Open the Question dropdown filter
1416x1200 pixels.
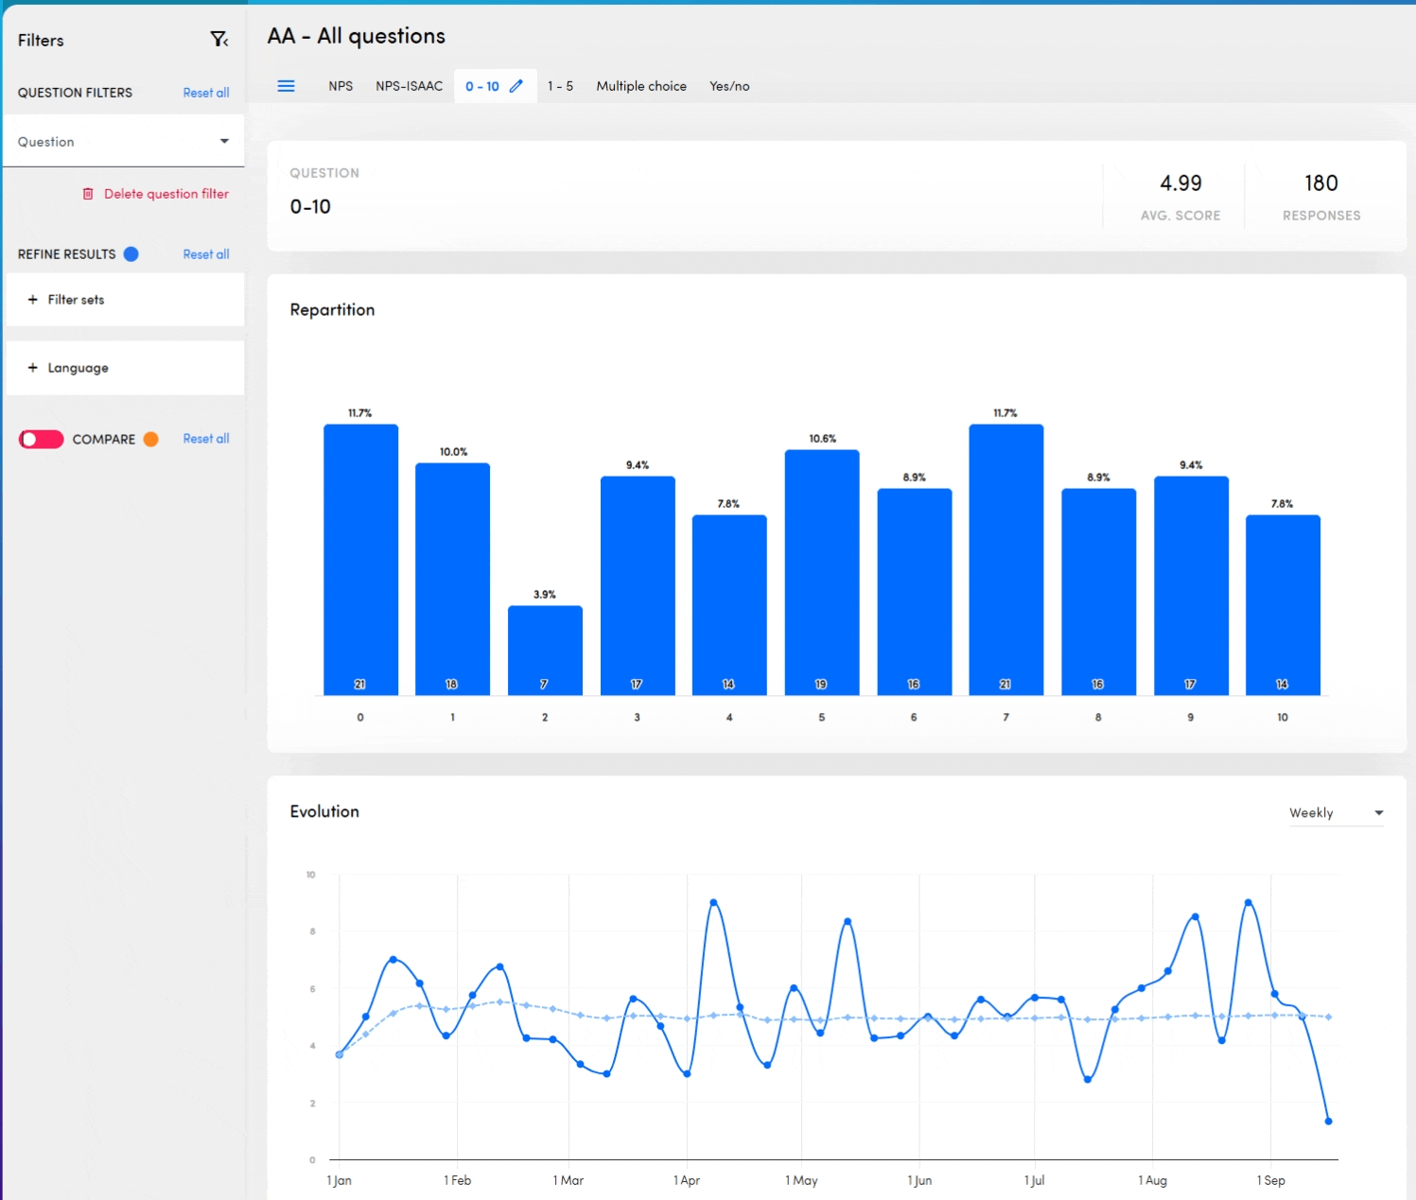point(123,142)
